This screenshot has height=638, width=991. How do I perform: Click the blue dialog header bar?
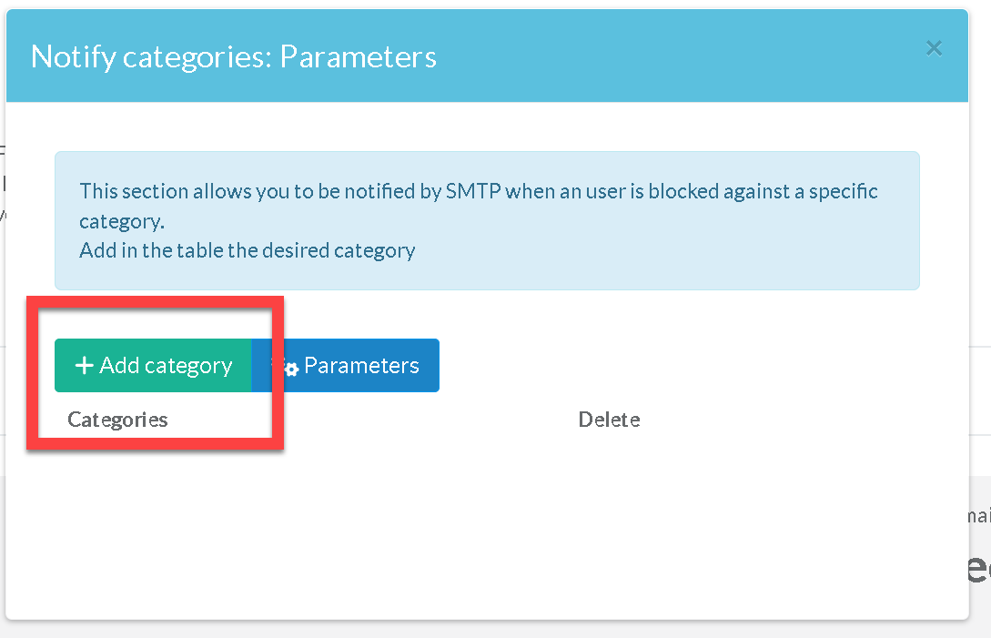pyautogui.click(x=637, y=57)
